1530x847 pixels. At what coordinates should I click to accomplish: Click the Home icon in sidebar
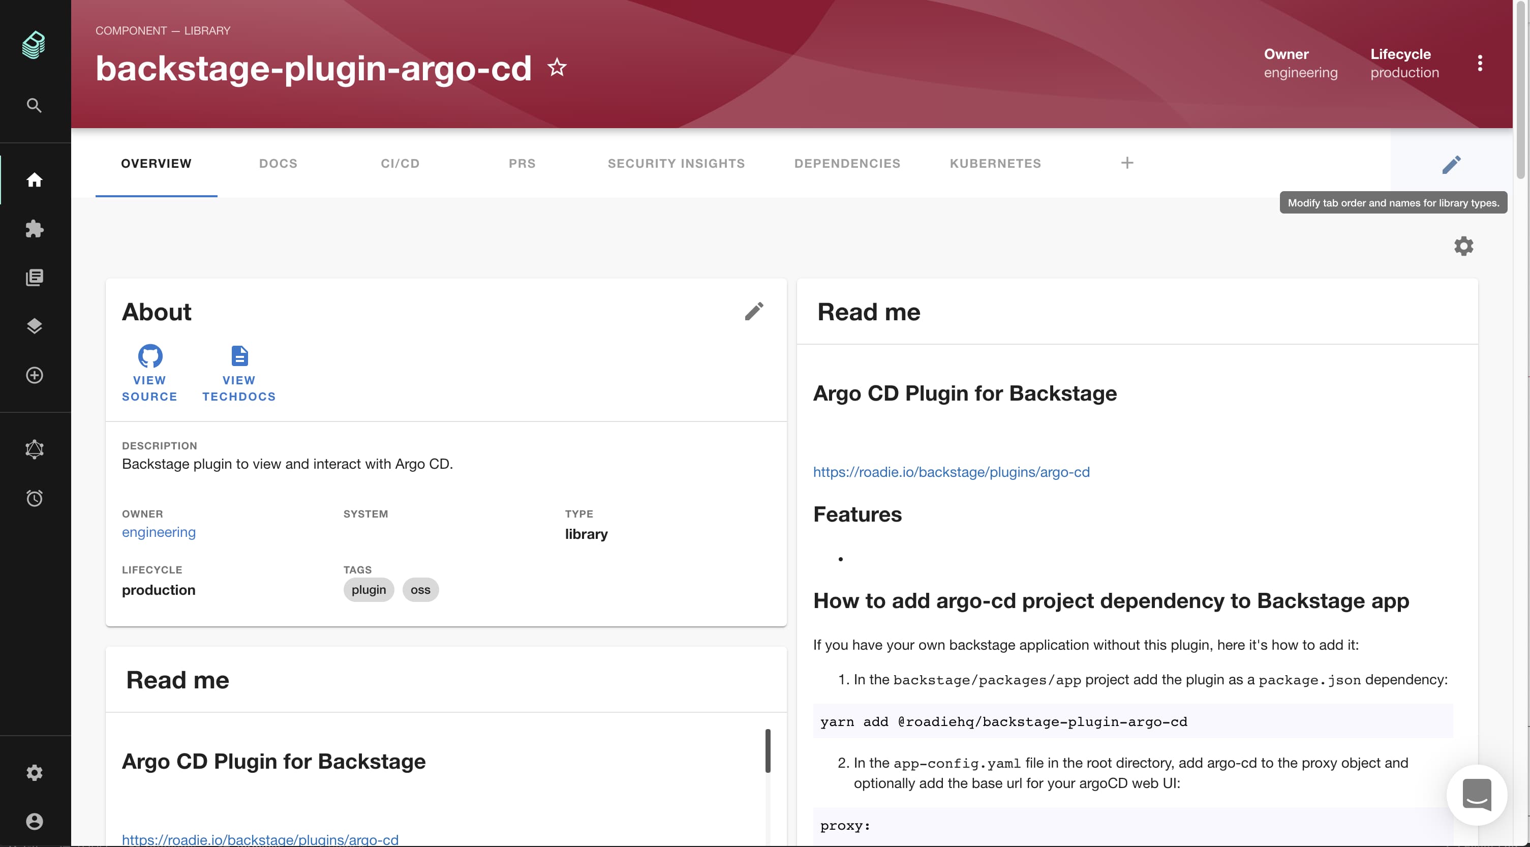pos(35,179)
